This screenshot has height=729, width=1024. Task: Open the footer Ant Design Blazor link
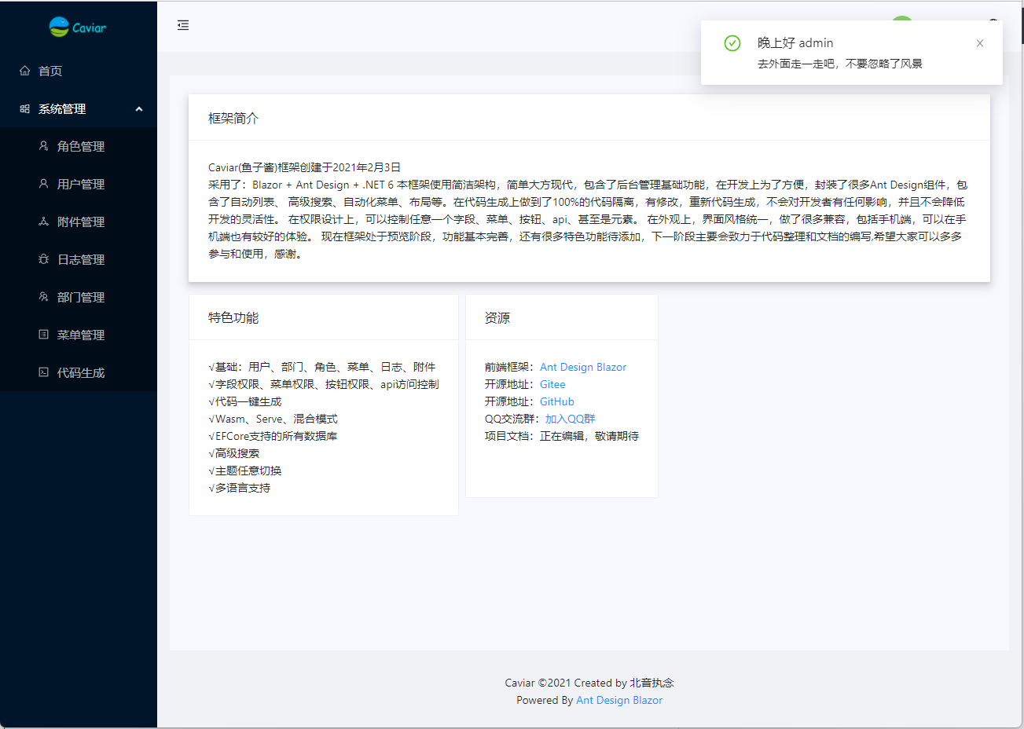click(x=619, y=700)
